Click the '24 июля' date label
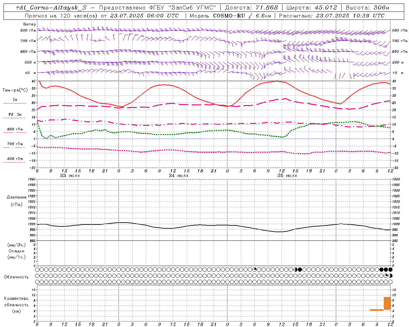The height and width of the screenshot is (327, 409). tap(178, 176)
